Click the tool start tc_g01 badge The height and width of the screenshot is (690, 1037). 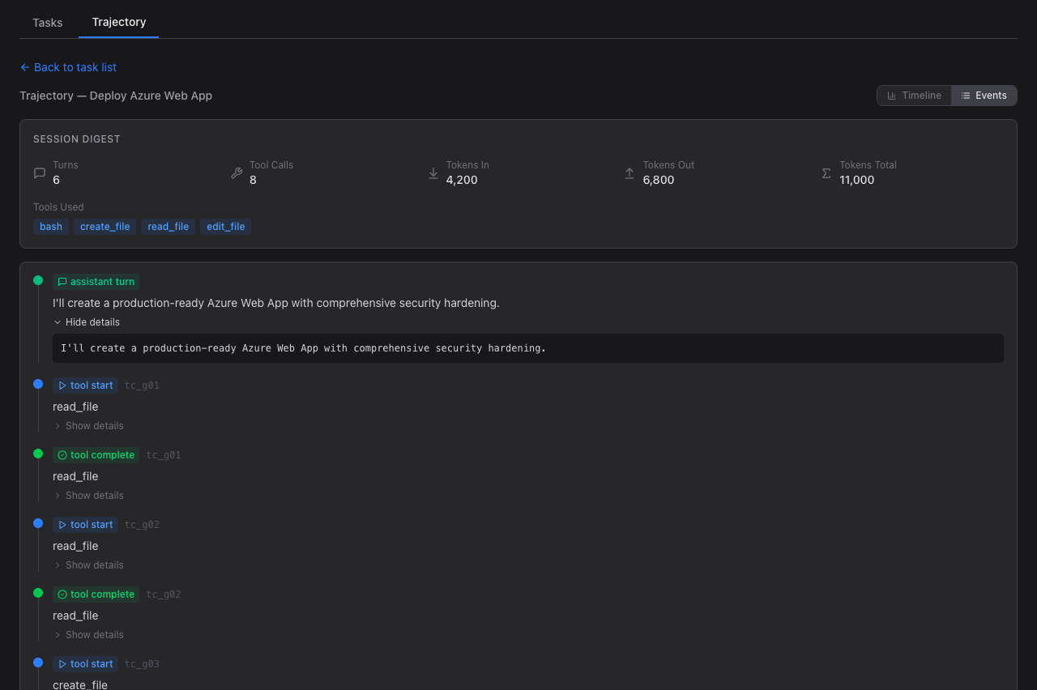pyautogui.click(x=85, y=385)
